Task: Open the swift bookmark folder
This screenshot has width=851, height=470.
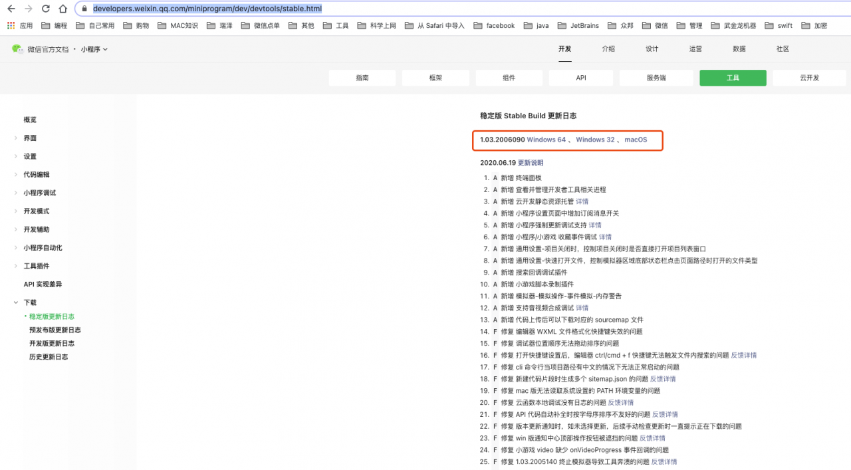Action: [779, 25]
